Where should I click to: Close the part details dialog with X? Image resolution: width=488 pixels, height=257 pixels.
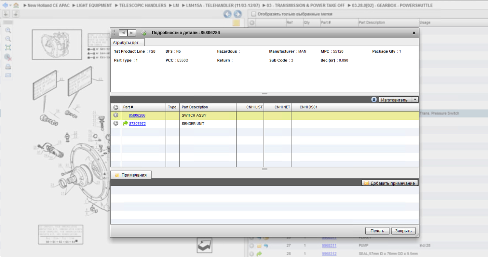[414, 33]
